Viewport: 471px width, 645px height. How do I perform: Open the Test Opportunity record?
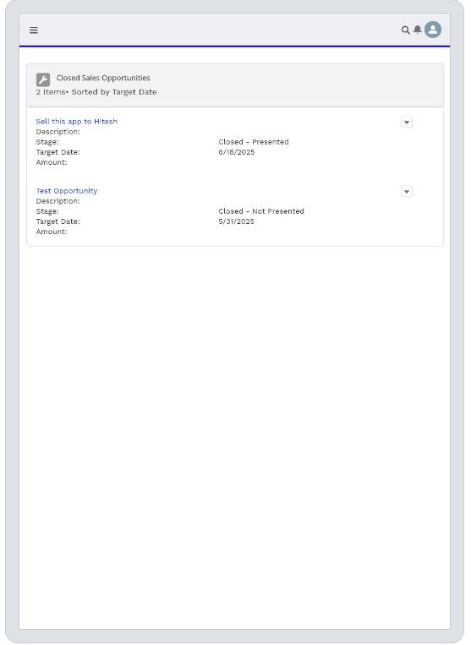(x=67, y=191)
